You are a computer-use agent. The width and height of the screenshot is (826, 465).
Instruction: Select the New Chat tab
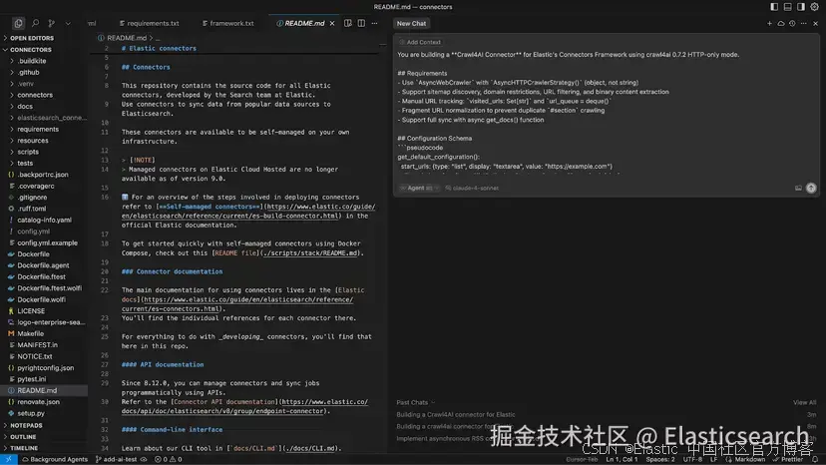click(411, 23)
